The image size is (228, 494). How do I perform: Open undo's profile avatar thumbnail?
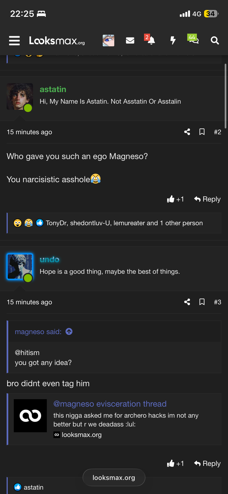(20, 267)
